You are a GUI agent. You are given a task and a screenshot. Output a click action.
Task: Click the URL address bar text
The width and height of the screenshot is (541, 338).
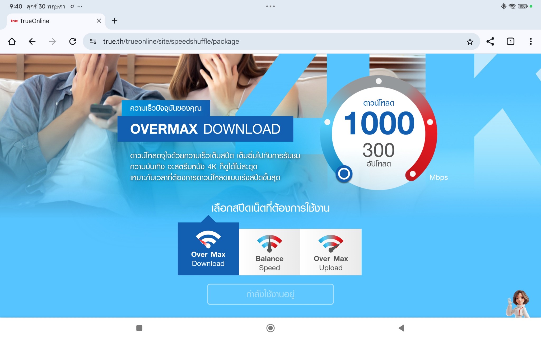(x=171, y=41)
